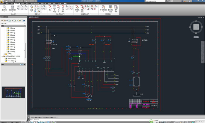
Task: Select 015.dwg in the project tree
Action: 12,35
